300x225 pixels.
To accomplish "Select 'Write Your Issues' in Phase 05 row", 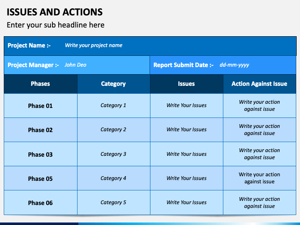I will click(x=187, y=178).
